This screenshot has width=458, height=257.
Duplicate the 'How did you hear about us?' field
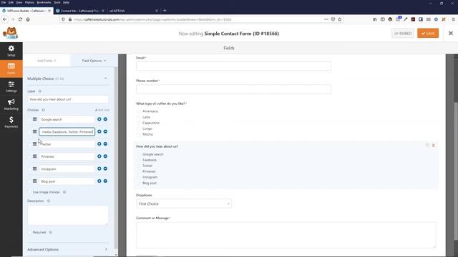pyautogui.click(x=428, y=145)
